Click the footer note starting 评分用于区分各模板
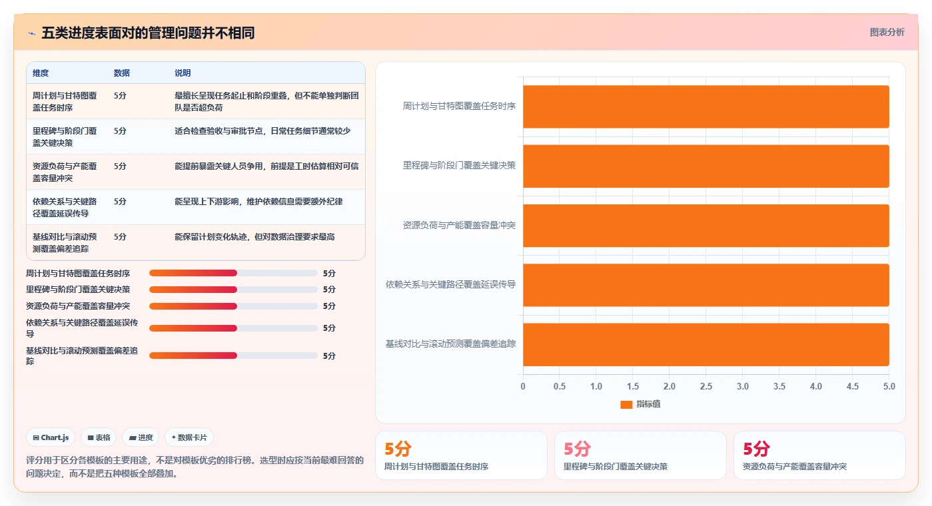The width and height of the screenshot is (932, 506). (195, 467)
